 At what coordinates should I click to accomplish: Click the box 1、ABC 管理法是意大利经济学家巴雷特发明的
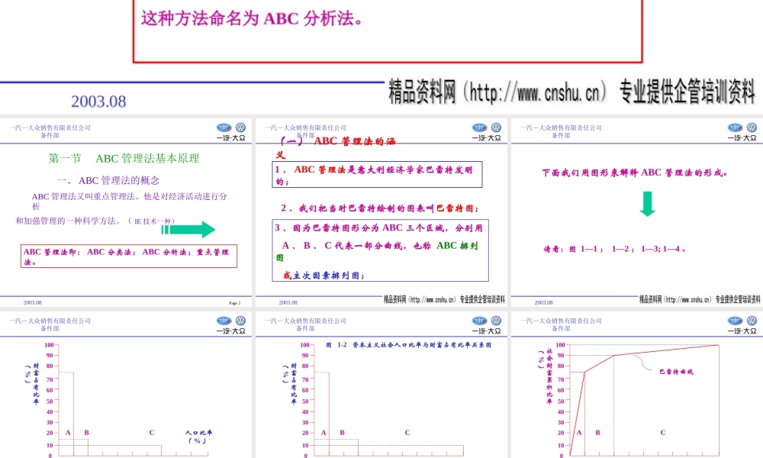point(377,174)
